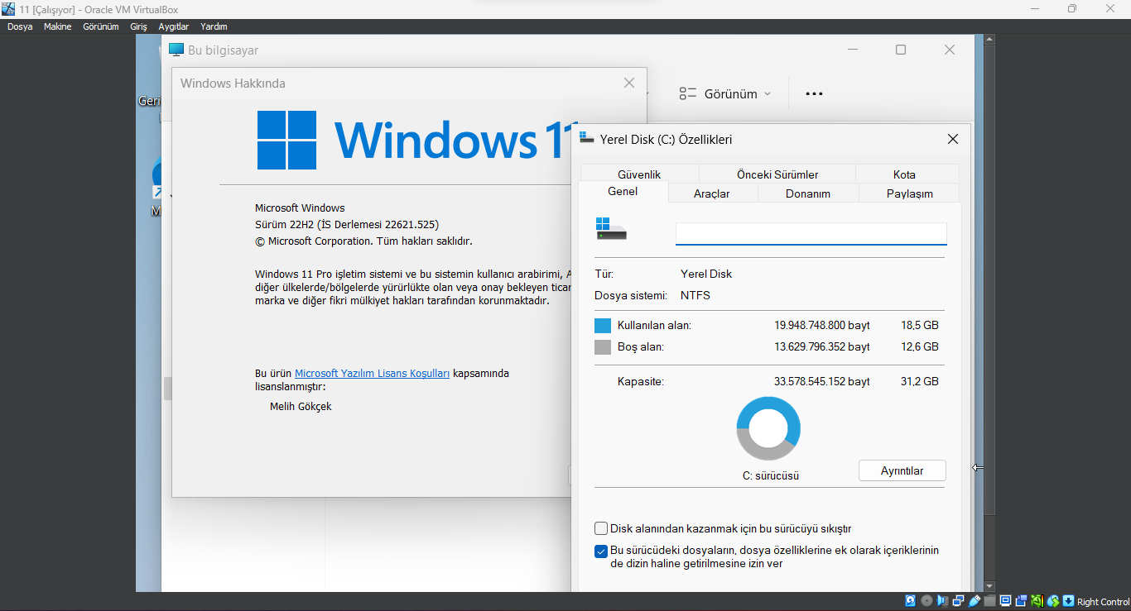
Task: Click the audio speaker indicator in VirtualBox status bar
Action: 942,601
